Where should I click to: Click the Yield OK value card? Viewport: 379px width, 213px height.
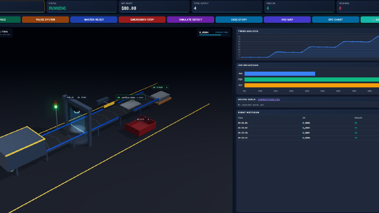299,6
